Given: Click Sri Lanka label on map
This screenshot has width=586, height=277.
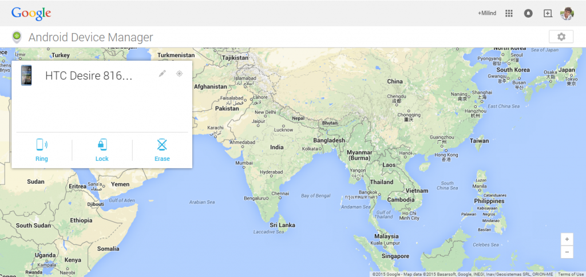Looking at the screenshot, I should tap(283, 225).
